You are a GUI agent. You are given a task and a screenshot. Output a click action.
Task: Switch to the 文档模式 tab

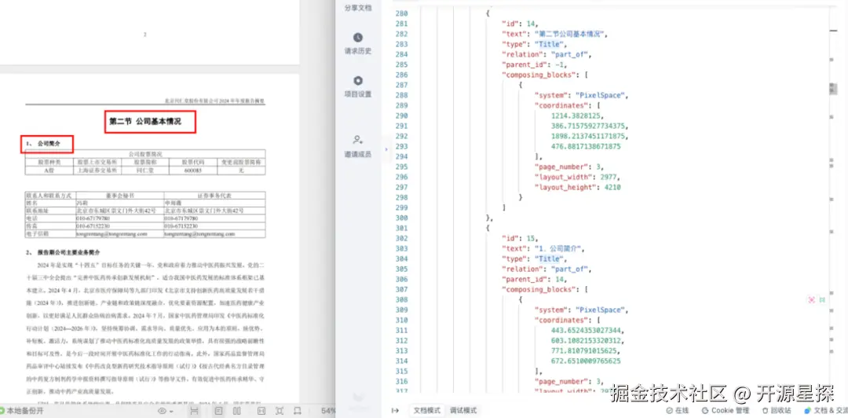tap(427, 410)
